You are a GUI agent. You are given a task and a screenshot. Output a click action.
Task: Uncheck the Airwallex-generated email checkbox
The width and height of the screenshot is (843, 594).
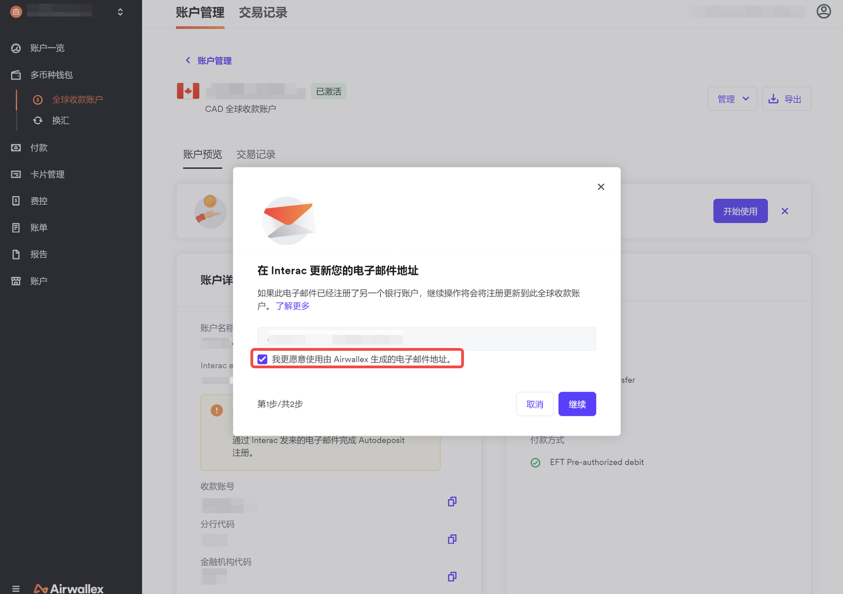point(262,359)
